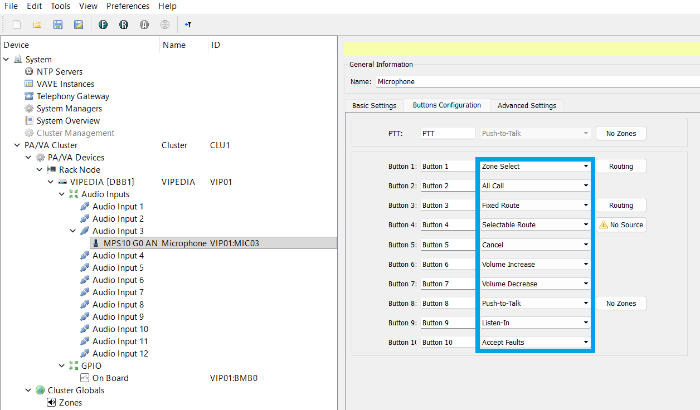The image size is (700, 410).
Task: Open Button 5 Cancel function dropdown
Action: pos(535,245)
